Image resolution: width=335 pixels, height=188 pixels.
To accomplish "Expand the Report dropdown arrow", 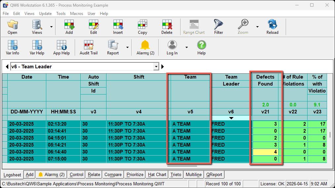I will (127, 47).
